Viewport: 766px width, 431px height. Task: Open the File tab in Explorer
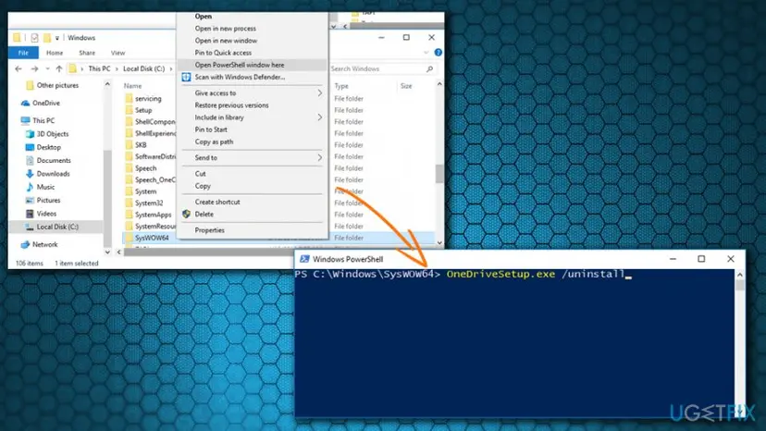click(x=23, y=53)
